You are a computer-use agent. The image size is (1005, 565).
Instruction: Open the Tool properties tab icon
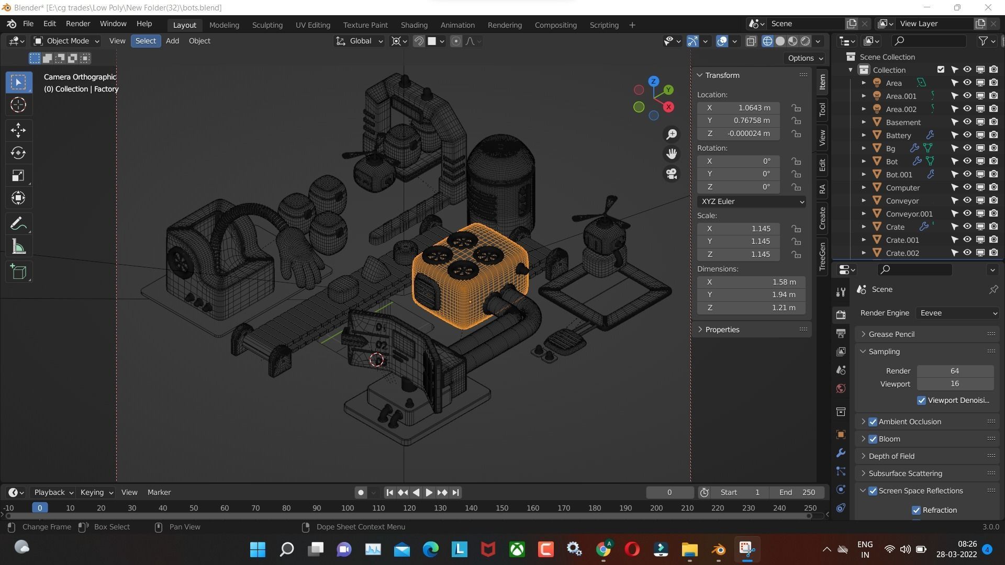pos(841,292)
